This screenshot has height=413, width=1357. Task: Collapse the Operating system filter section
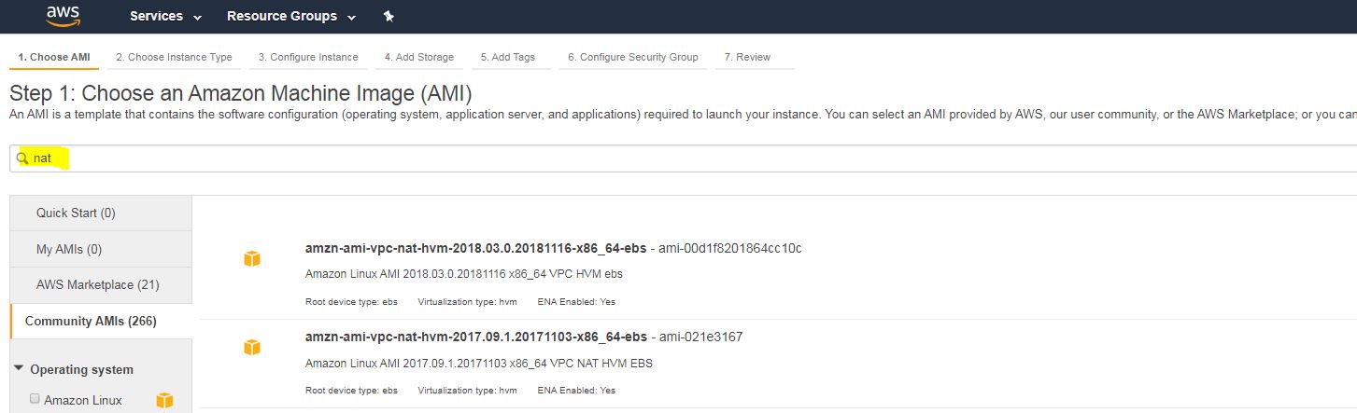tap(20, 369)
